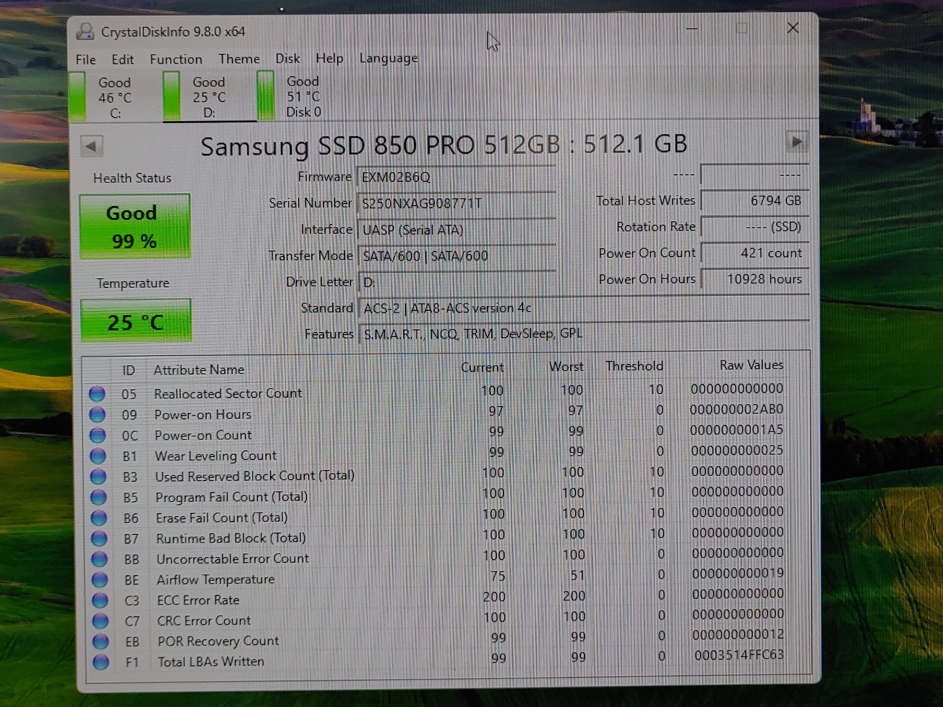This screenshot has width=943, height=707.
Task: Click the Serial Number field
Action: tap(456, 203)
